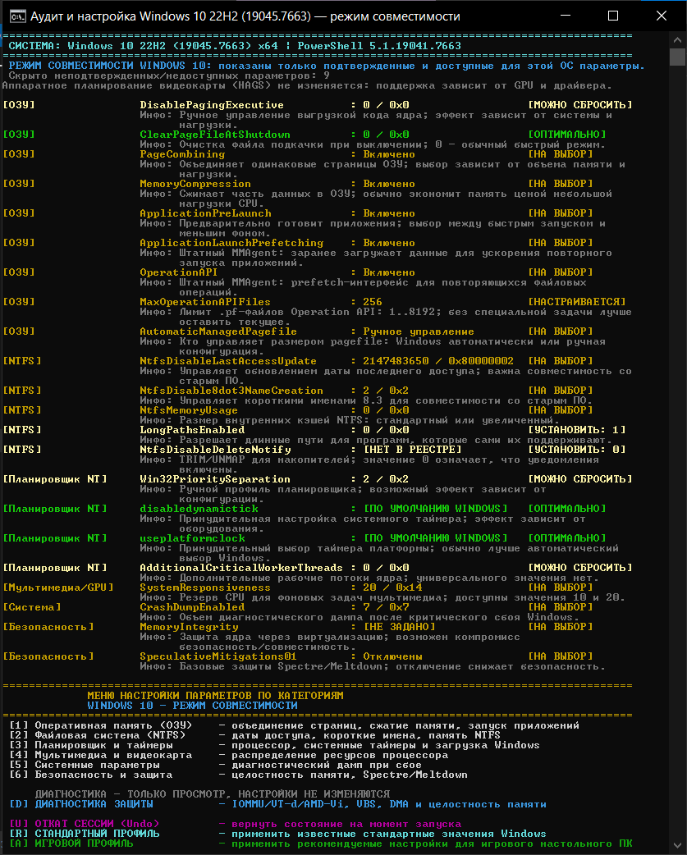Image resolution: width=687 pixels, height=855 pixels.
Task: Click the [Мультимедиа/GPU] category tag
Action: pos(58,588)
